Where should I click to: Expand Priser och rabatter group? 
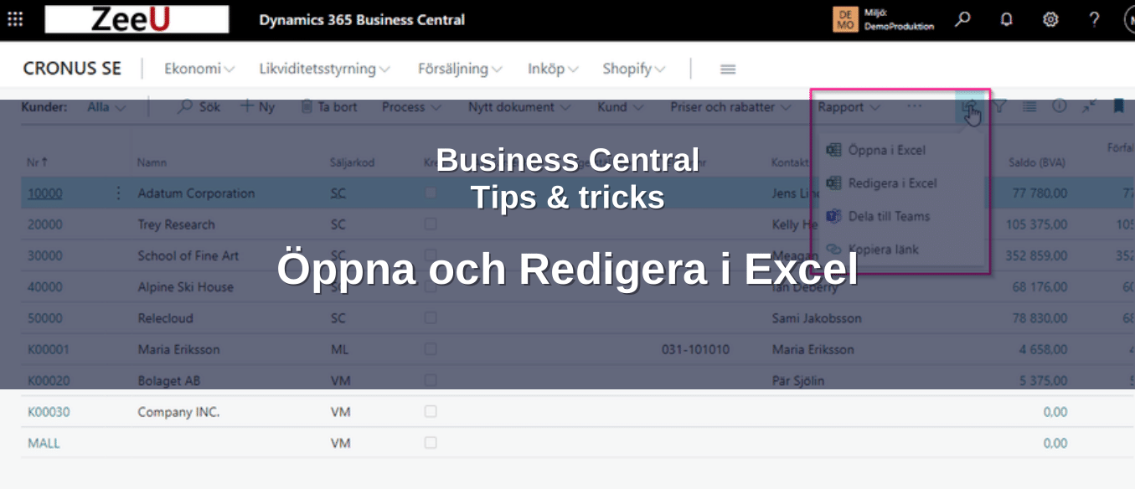[730, 107]
